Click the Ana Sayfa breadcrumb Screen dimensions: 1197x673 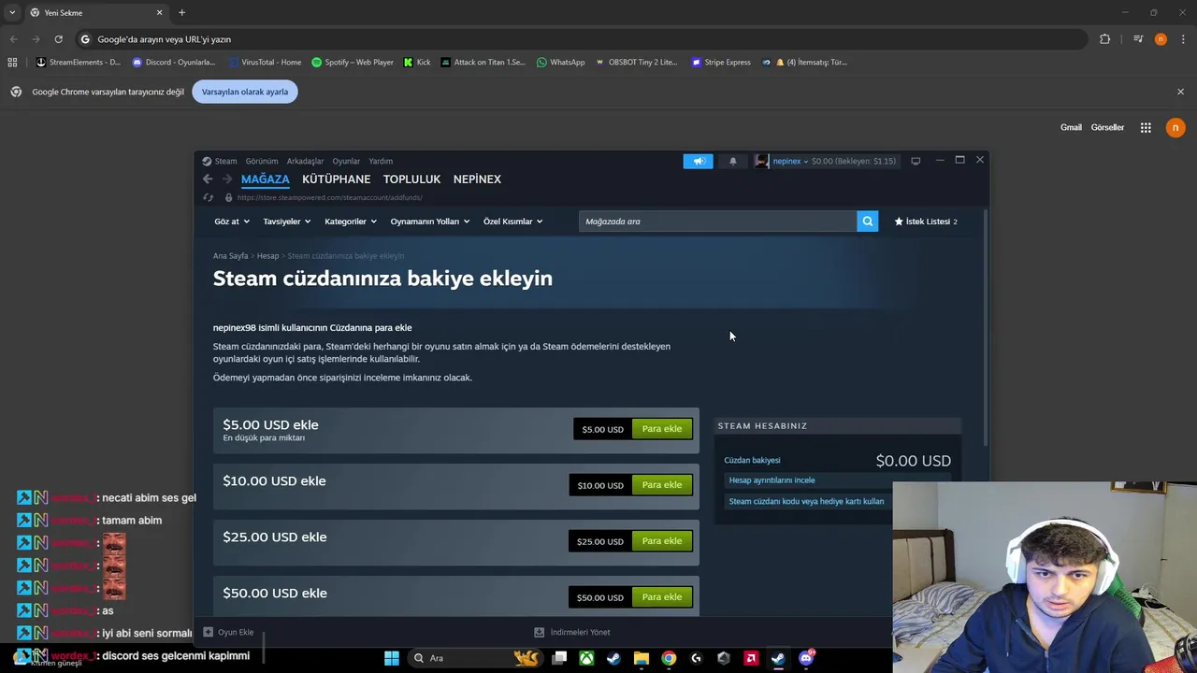(230, 256)
